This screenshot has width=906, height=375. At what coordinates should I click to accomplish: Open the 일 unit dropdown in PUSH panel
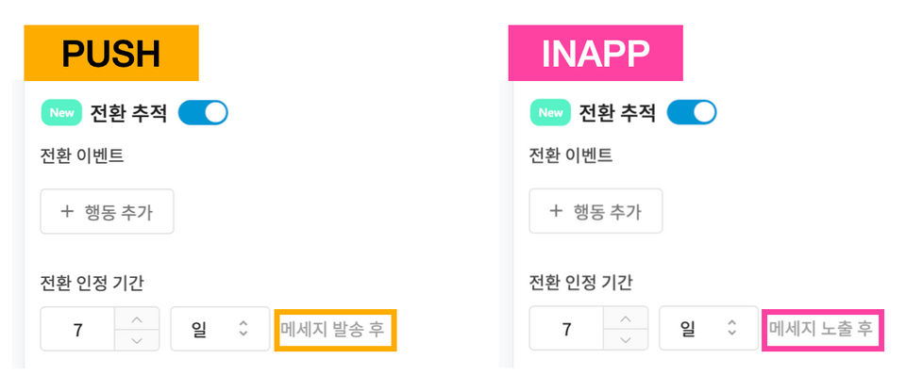pos(220,329)
